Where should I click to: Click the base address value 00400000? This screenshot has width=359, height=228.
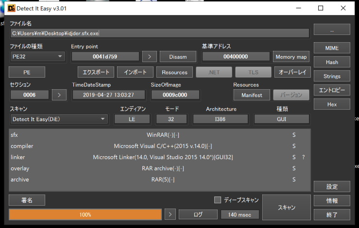coord(236,56)
